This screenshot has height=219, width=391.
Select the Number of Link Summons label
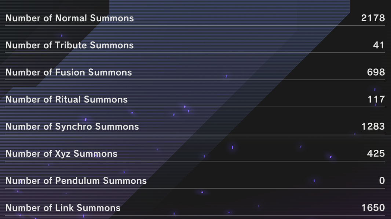[63, 208]
